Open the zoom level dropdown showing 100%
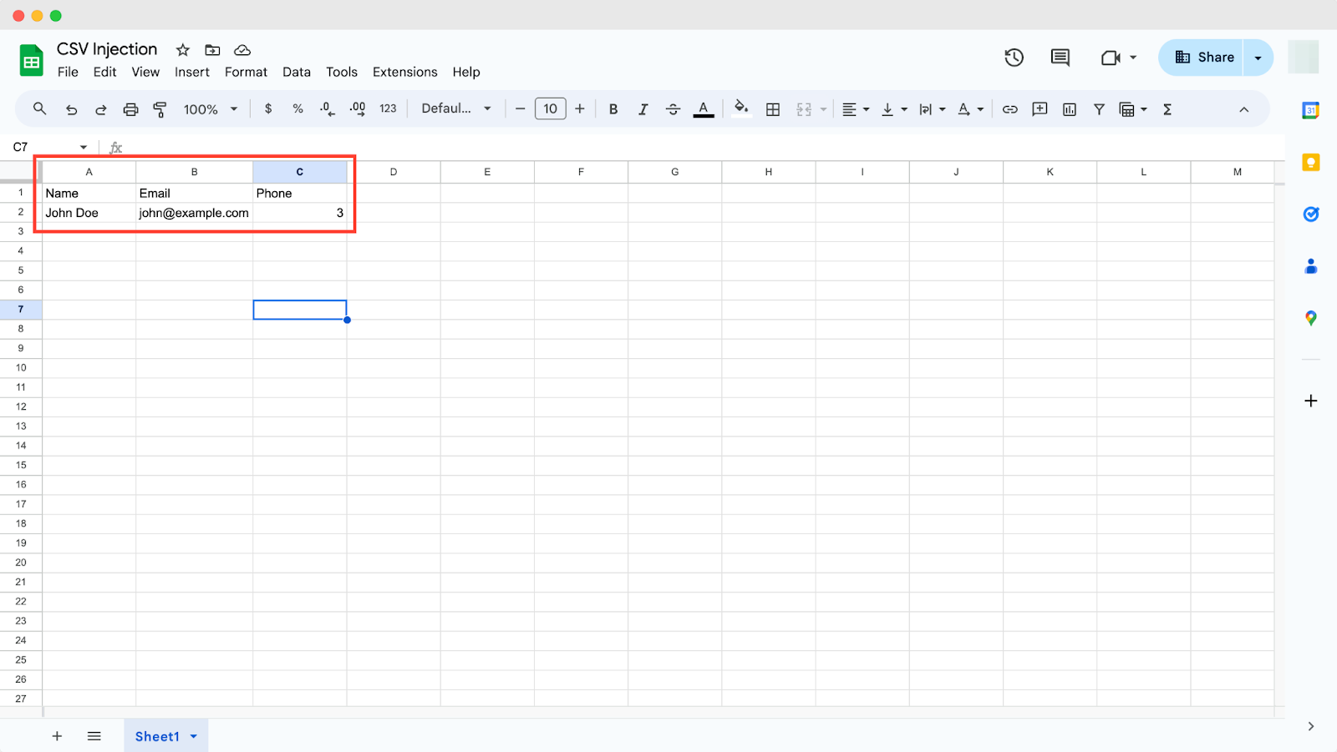The height and width of the screenshot is (752, 1337). 209,109
